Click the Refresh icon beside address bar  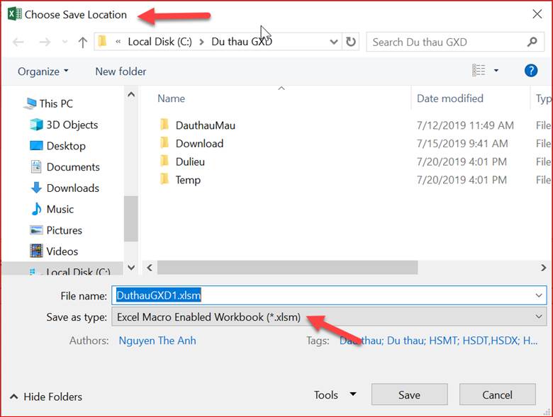click(x=351, y=42)
